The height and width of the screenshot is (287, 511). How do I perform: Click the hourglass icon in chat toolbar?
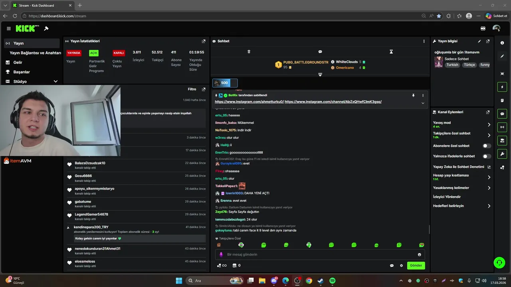pyautogui.click(x=391, y=52)
